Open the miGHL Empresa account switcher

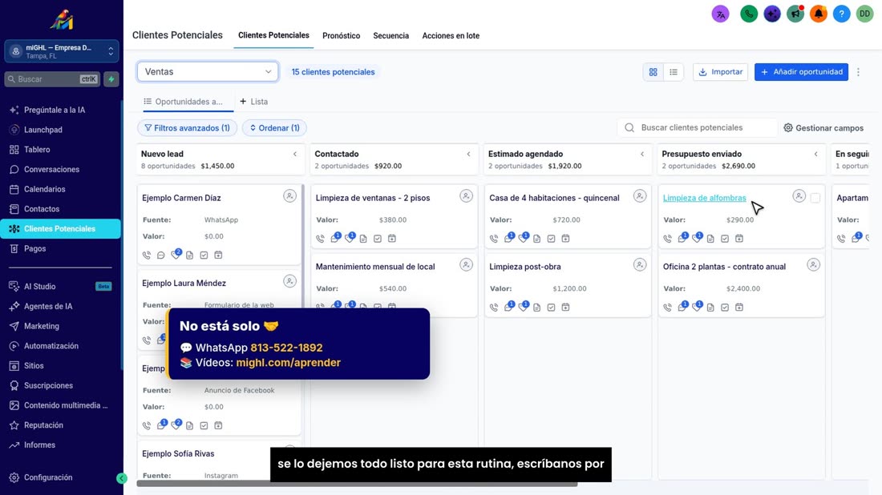[61, 52]
